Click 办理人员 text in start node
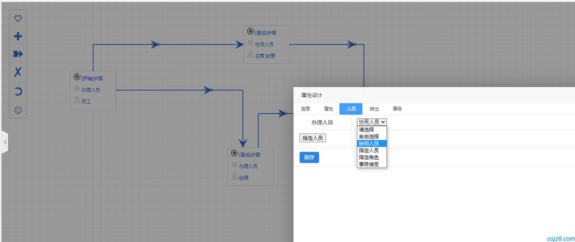This screenshot has width=575, height=242. coord(90,90)
